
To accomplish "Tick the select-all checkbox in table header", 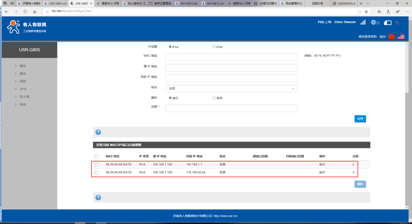I will (96, 156).
